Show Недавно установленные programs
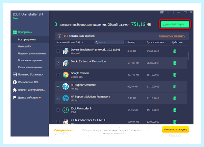 point(32,53)
